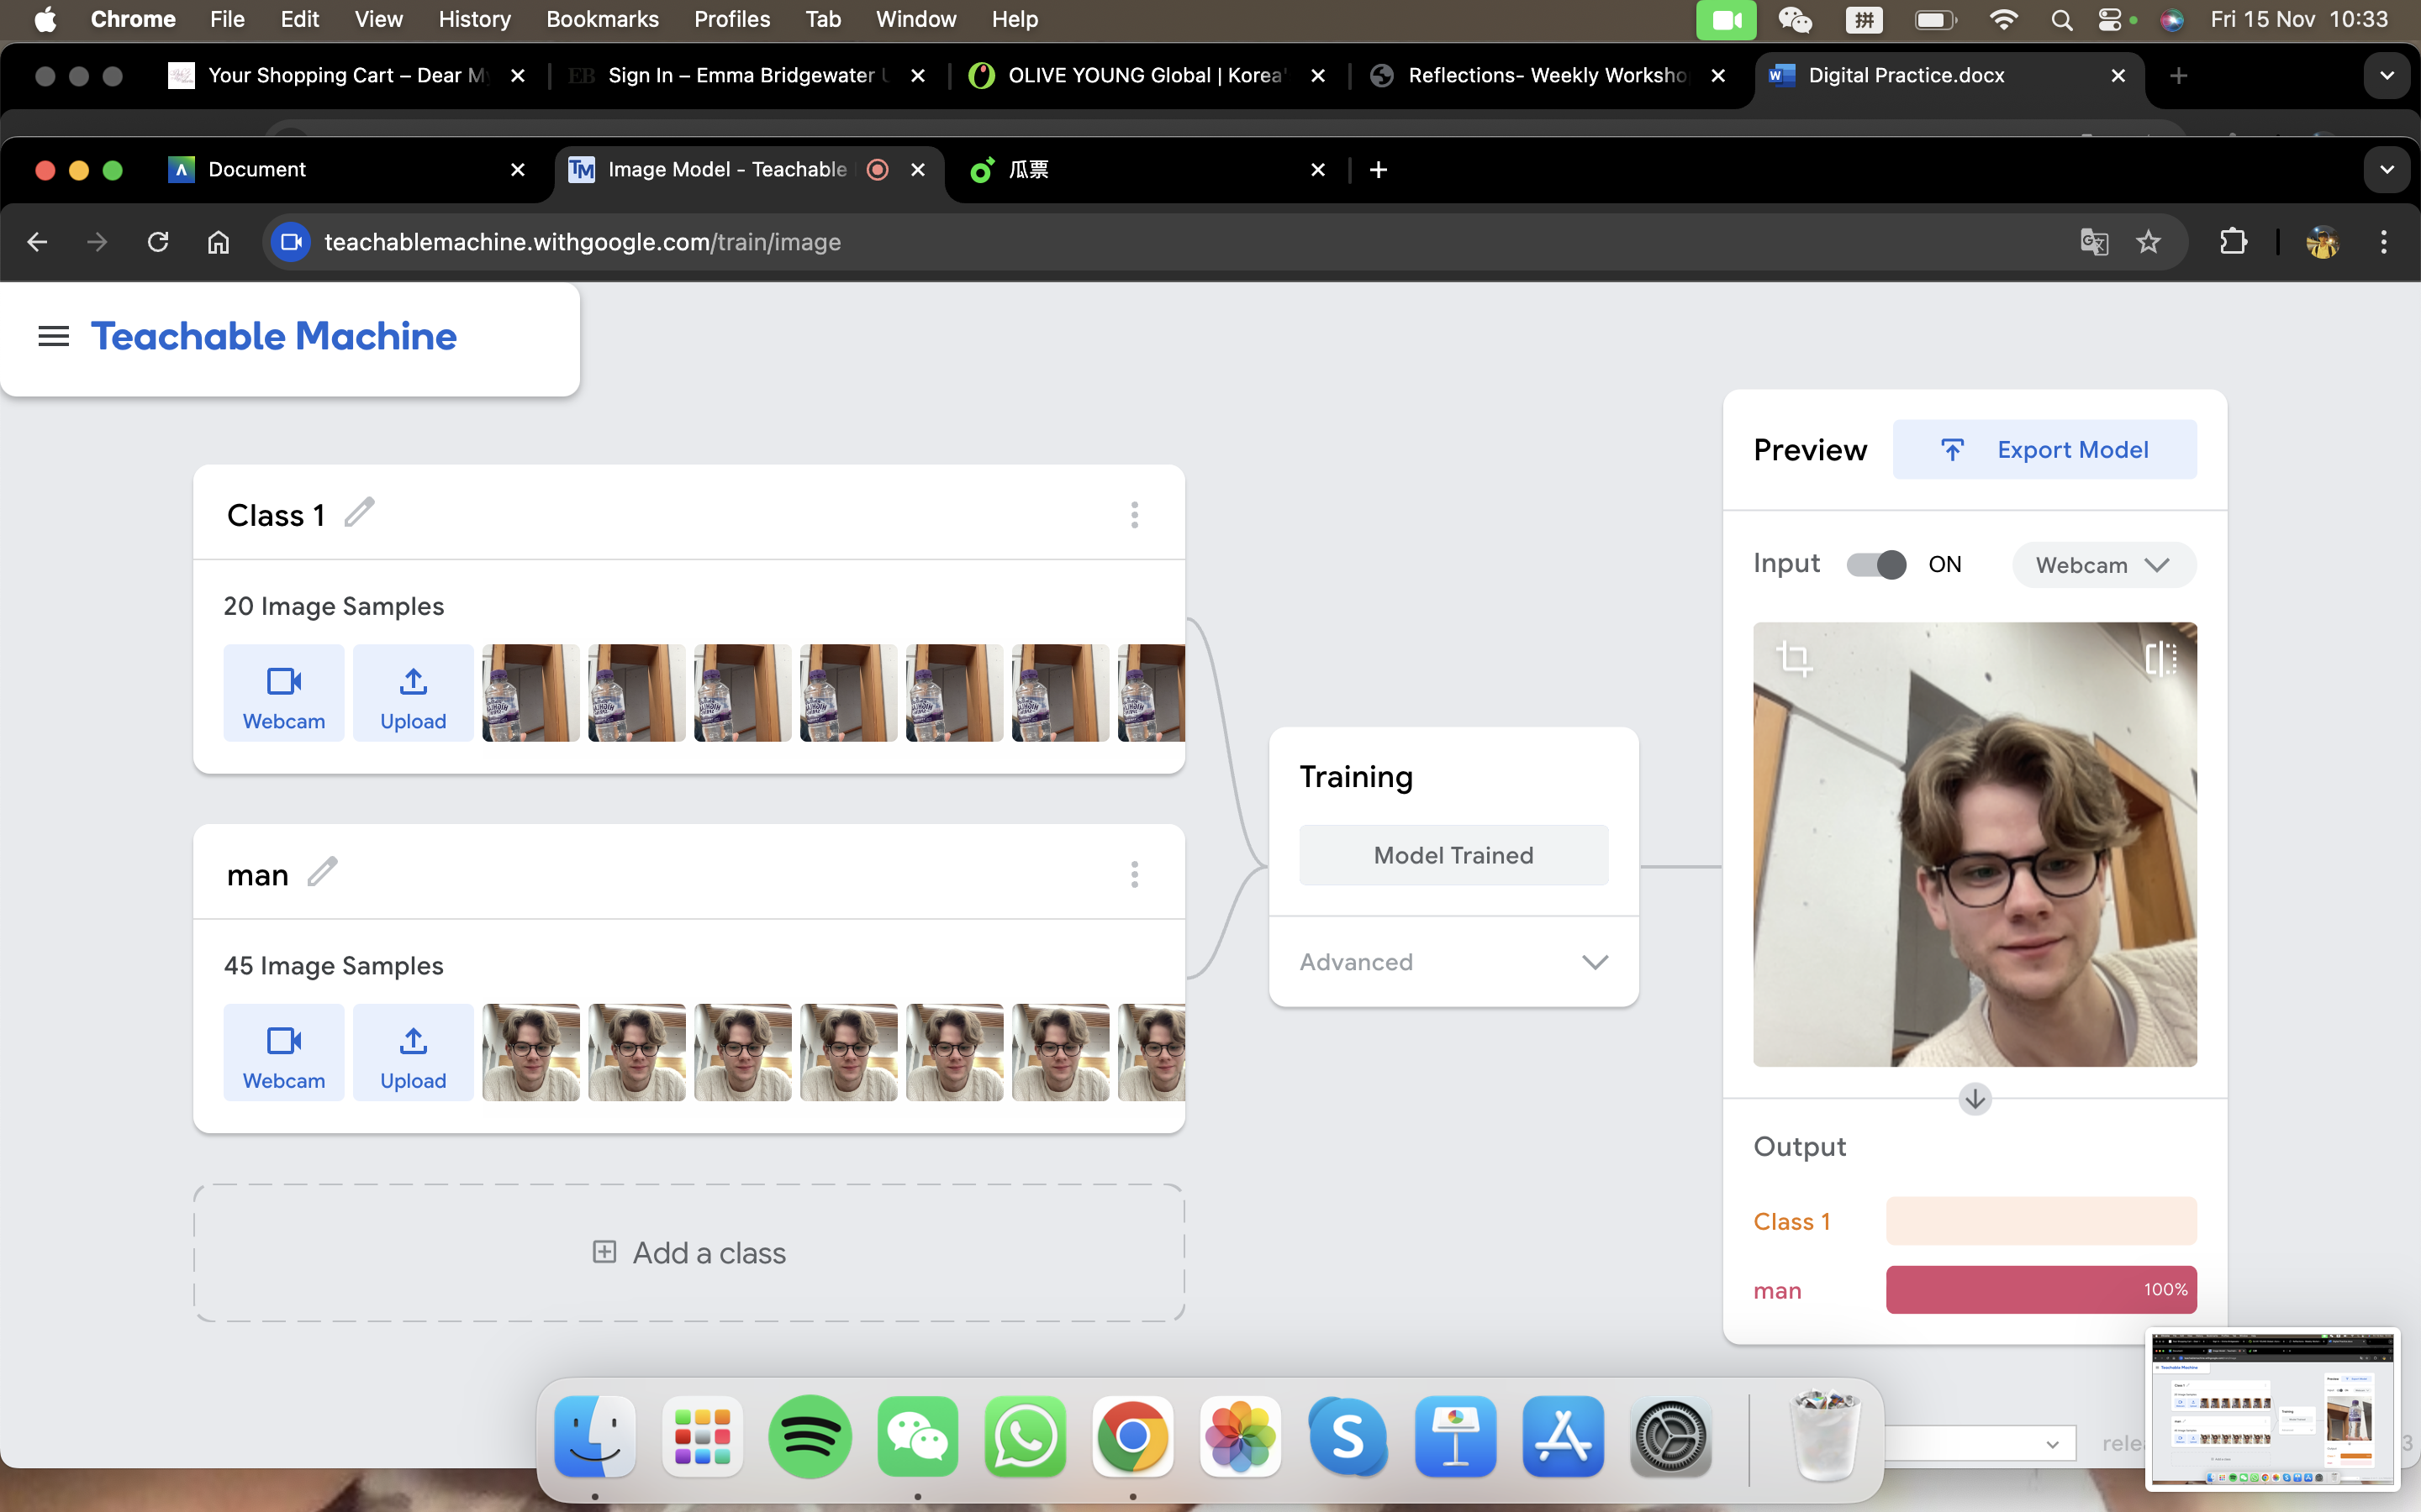Click the man 100% output bar
Viewport: 2421px width, 1512px height.
tap(2040, 1290)
